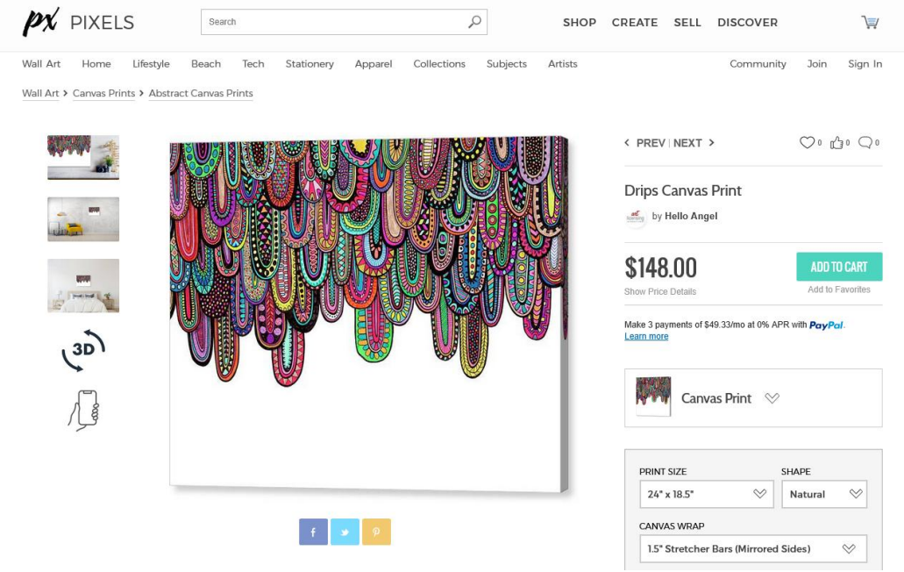Open the DISCOVER menu
904x572 pixels.
[747, 23]
